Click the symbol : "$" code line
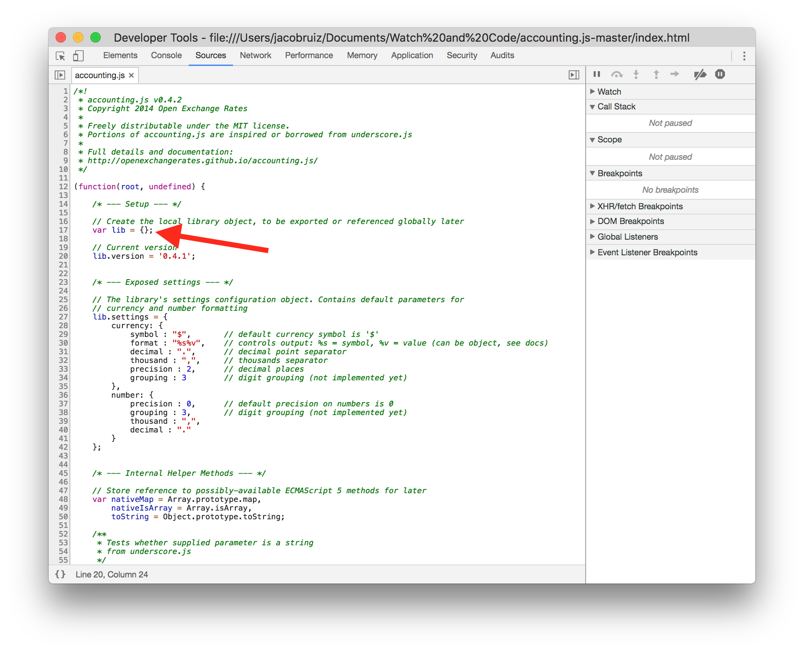Viewport: 804px width, 653px height. tap(160, 334)
